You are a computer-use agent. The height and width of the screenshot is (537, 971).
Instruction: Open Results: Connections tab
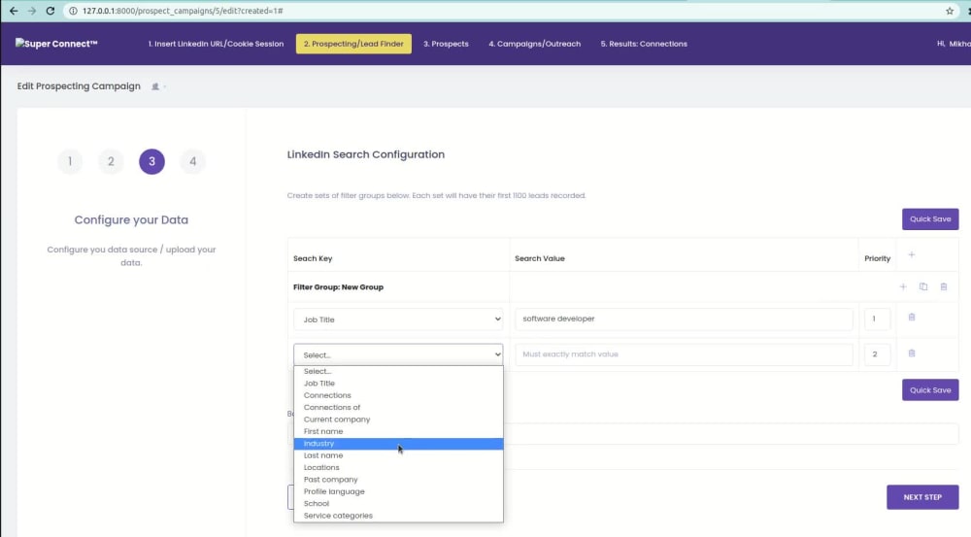[644, 44]
